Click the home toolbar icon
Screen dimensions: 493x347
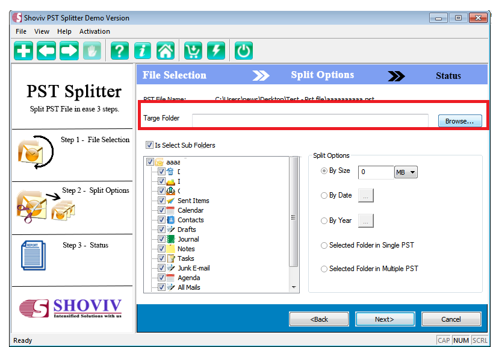(165, 51)
